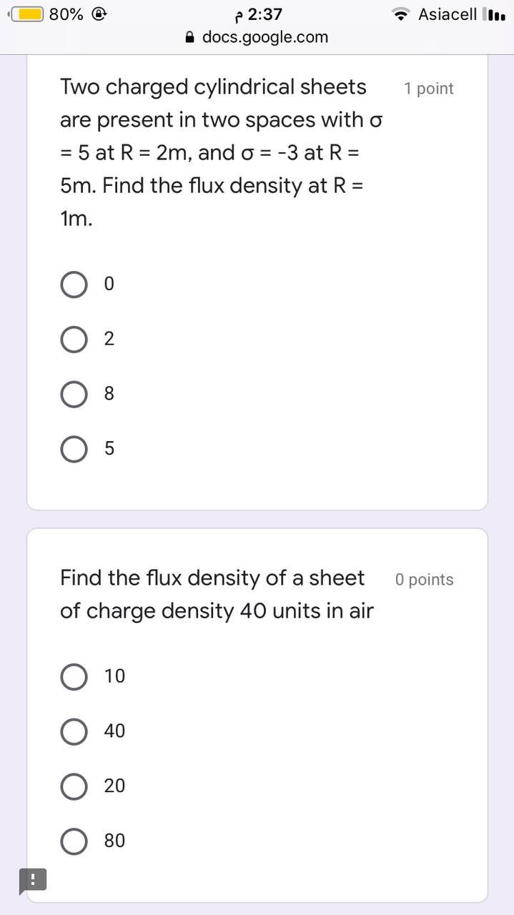Select answer 8 in the first question
Viewport: 514px width, 915px height.
point(74,394)
